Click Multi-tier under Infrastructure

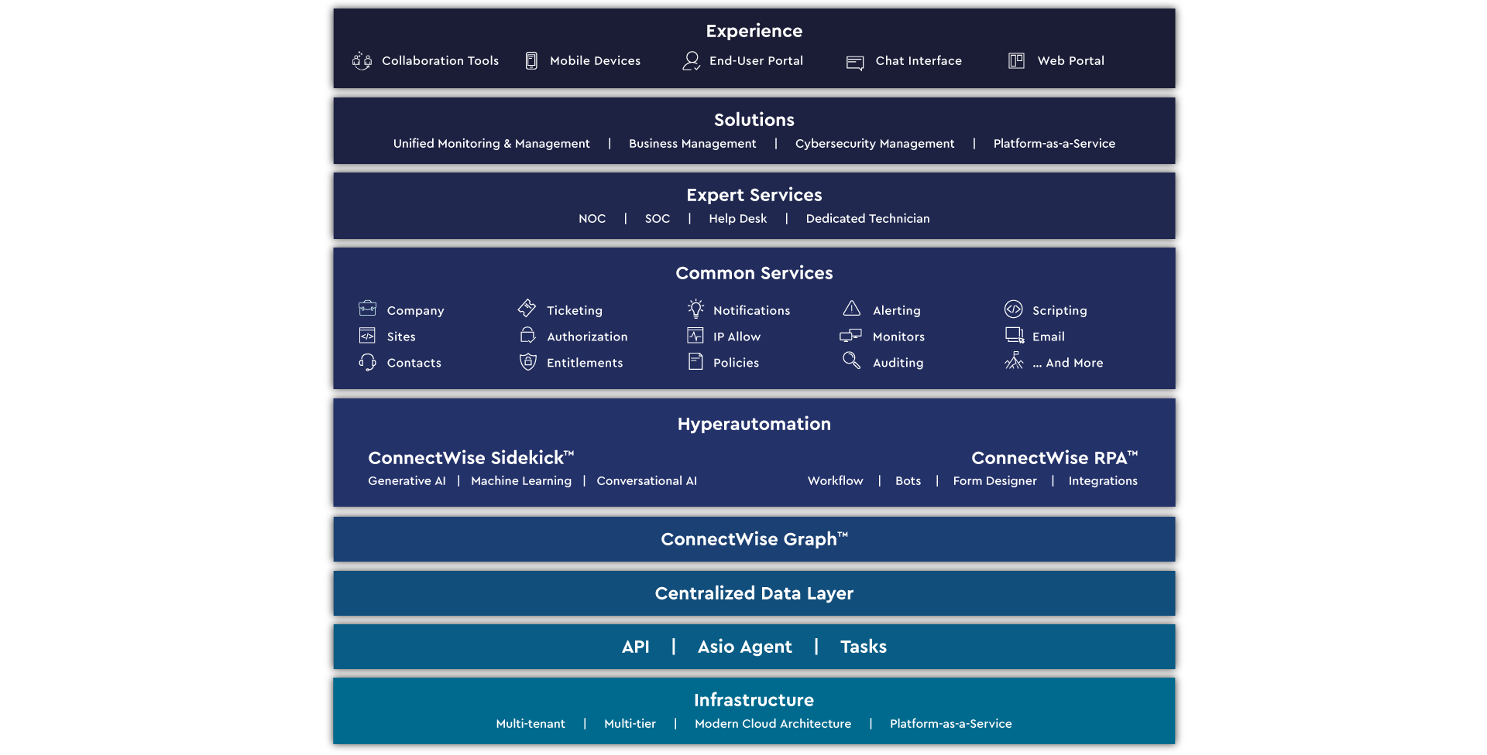pyautogui.click(x=630, y=724)
